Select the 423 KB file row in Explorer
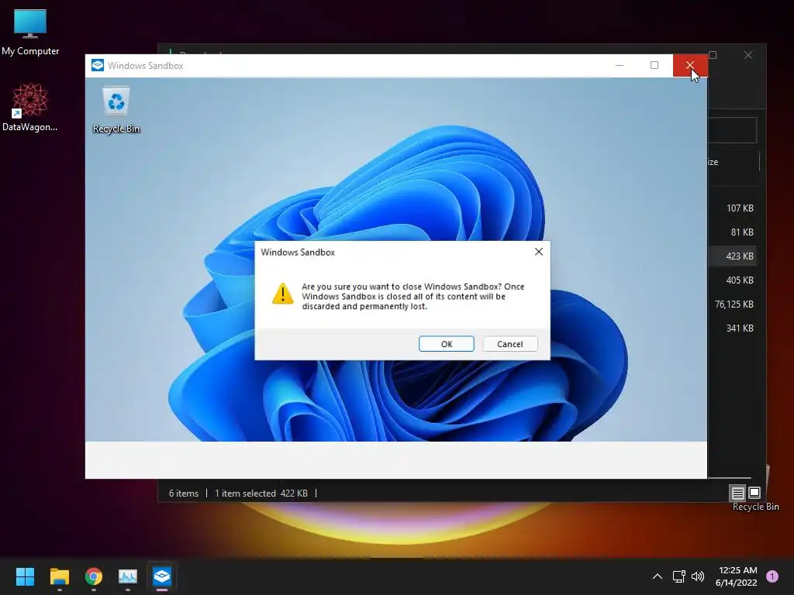Viewport: 794px width, 595px height. click(x=733, y=256)
